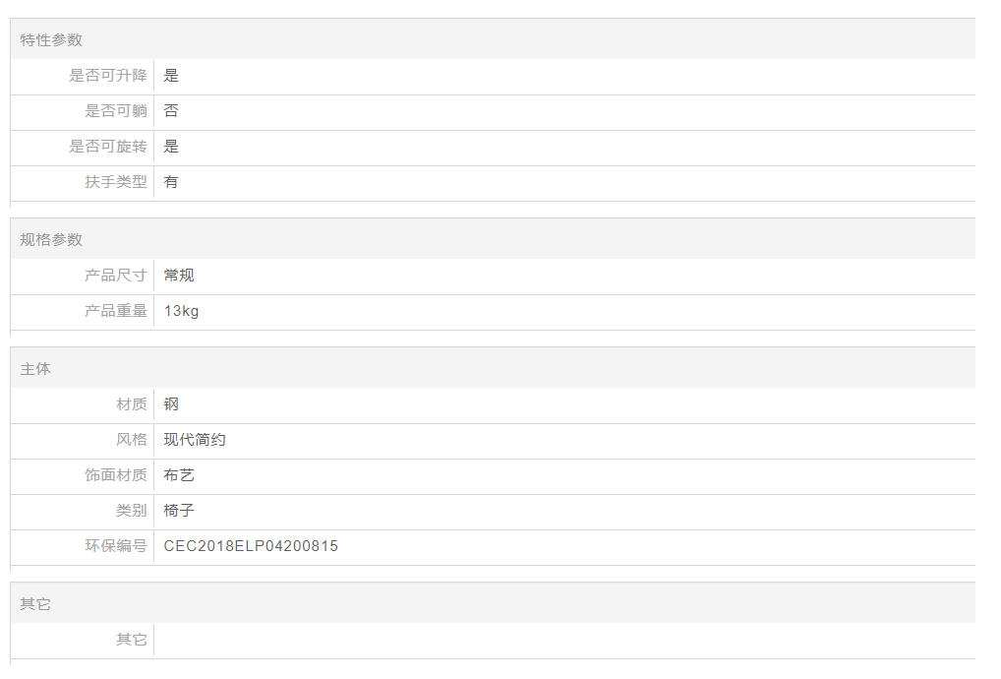Image resolution: width=1001 pixels, height=679 pixels.
Task: Select the 是 value beside 是否可旋转
Action: click(171, 147)
